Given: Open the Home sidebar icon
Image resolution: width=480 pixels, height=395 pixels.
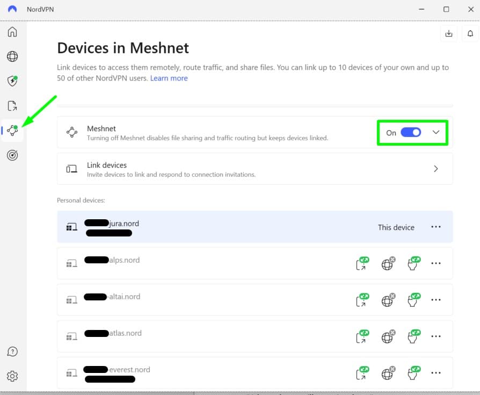Looking at the screenshot, I should pos(12,32).
